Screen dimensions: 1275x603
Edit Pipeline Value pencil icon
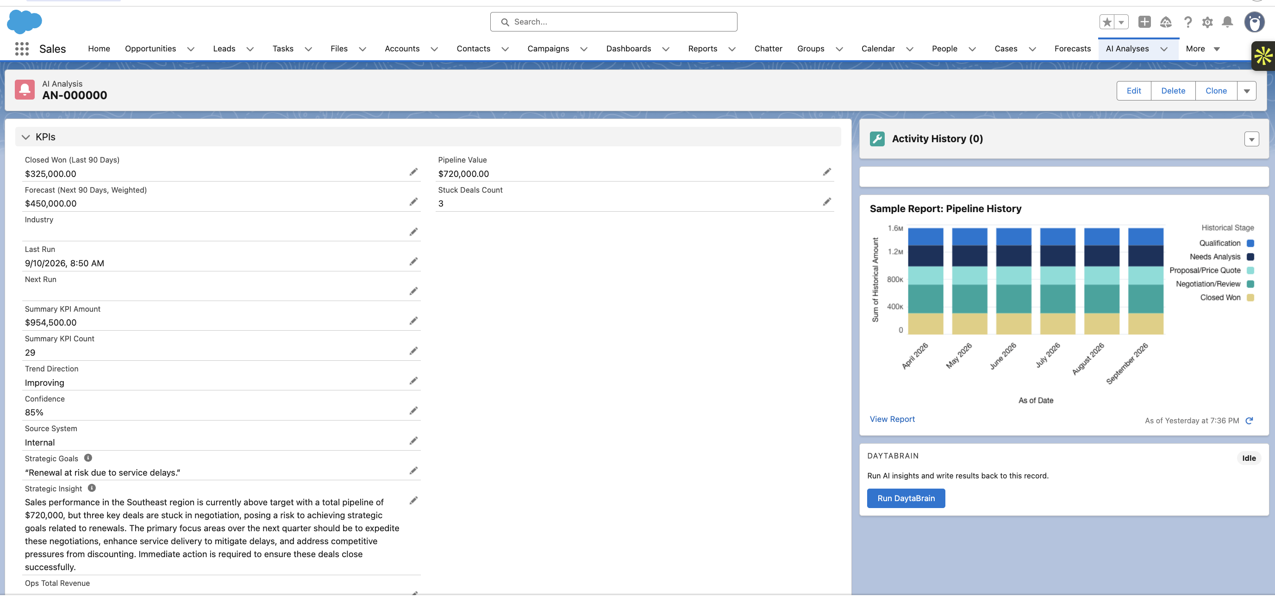pyautogui.click(x=826, y=172)
